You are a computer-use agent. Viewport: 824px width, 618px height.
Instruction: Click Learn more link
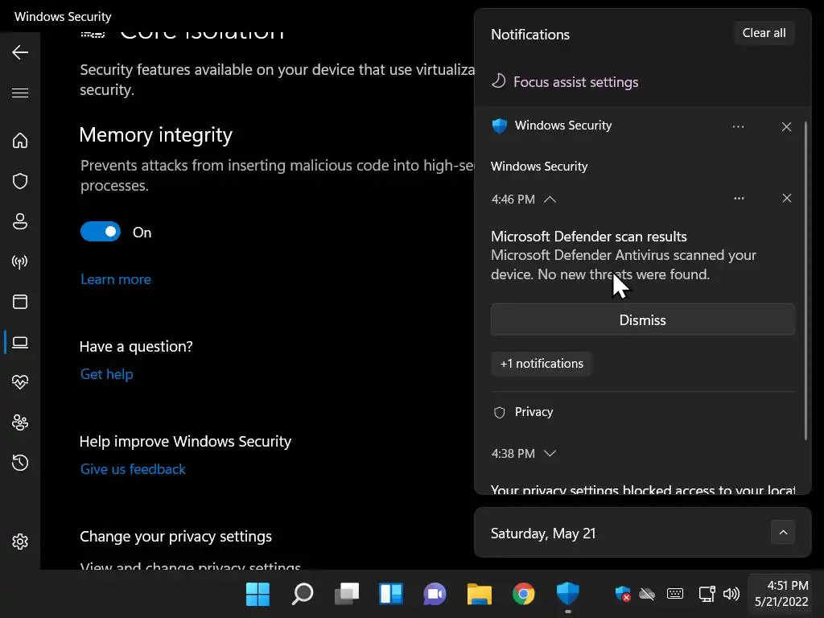coord(116,279)
